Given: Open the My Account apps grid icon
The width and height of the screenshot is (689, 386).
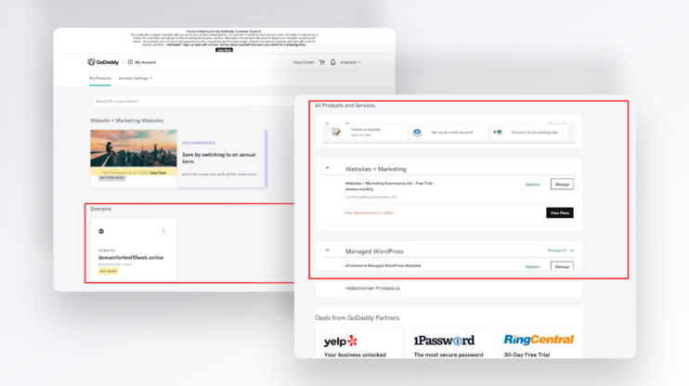Looking at the screenshot, I should (130, 62).
